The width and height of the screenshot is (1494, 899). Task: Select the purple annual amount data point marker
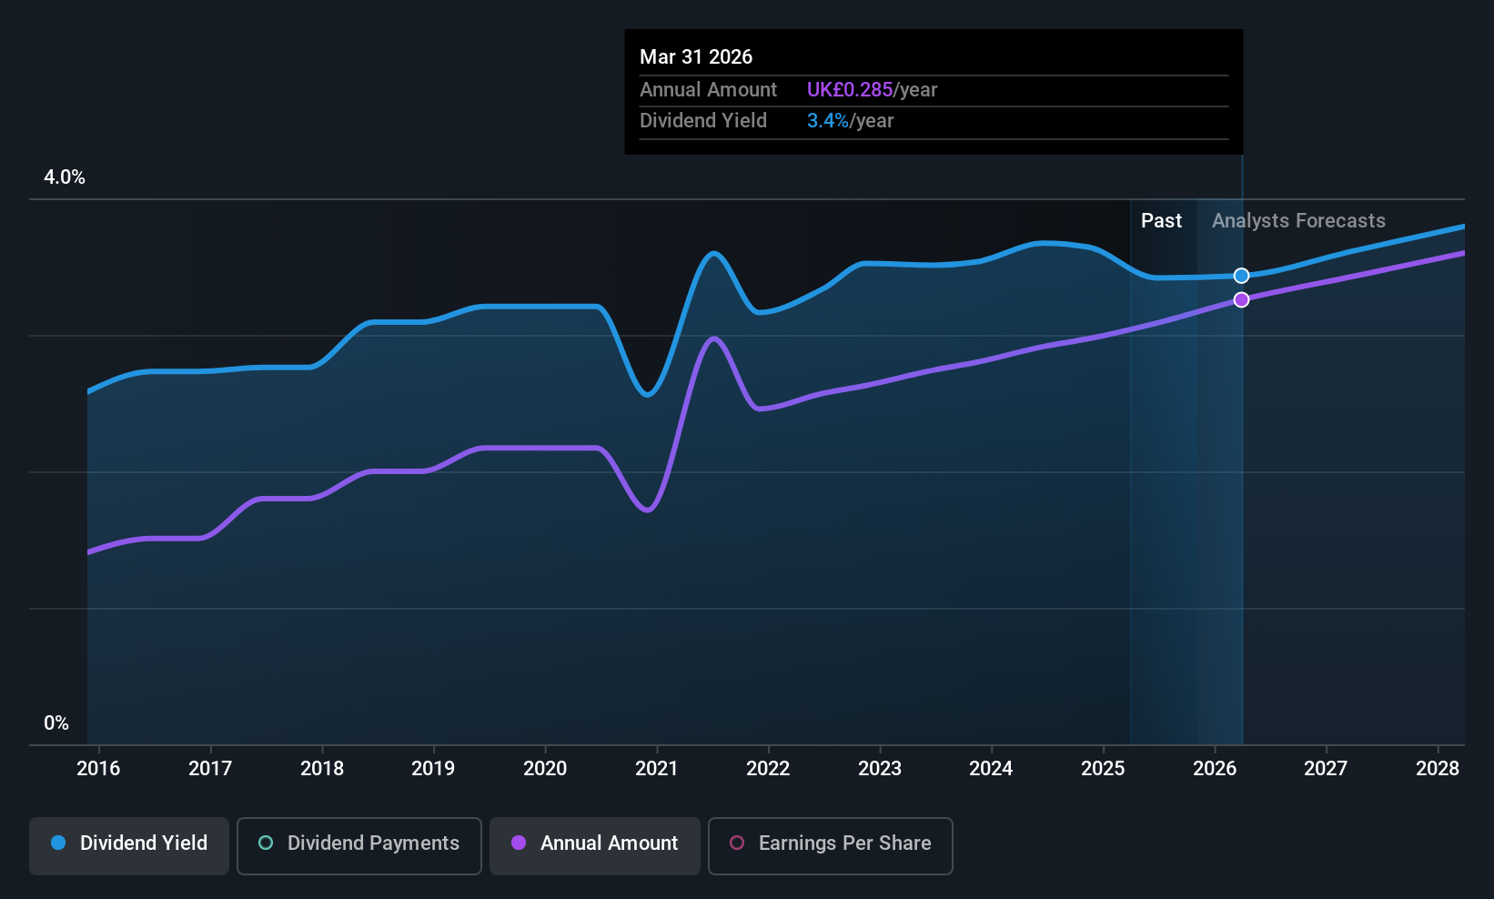coord(1241,299)
